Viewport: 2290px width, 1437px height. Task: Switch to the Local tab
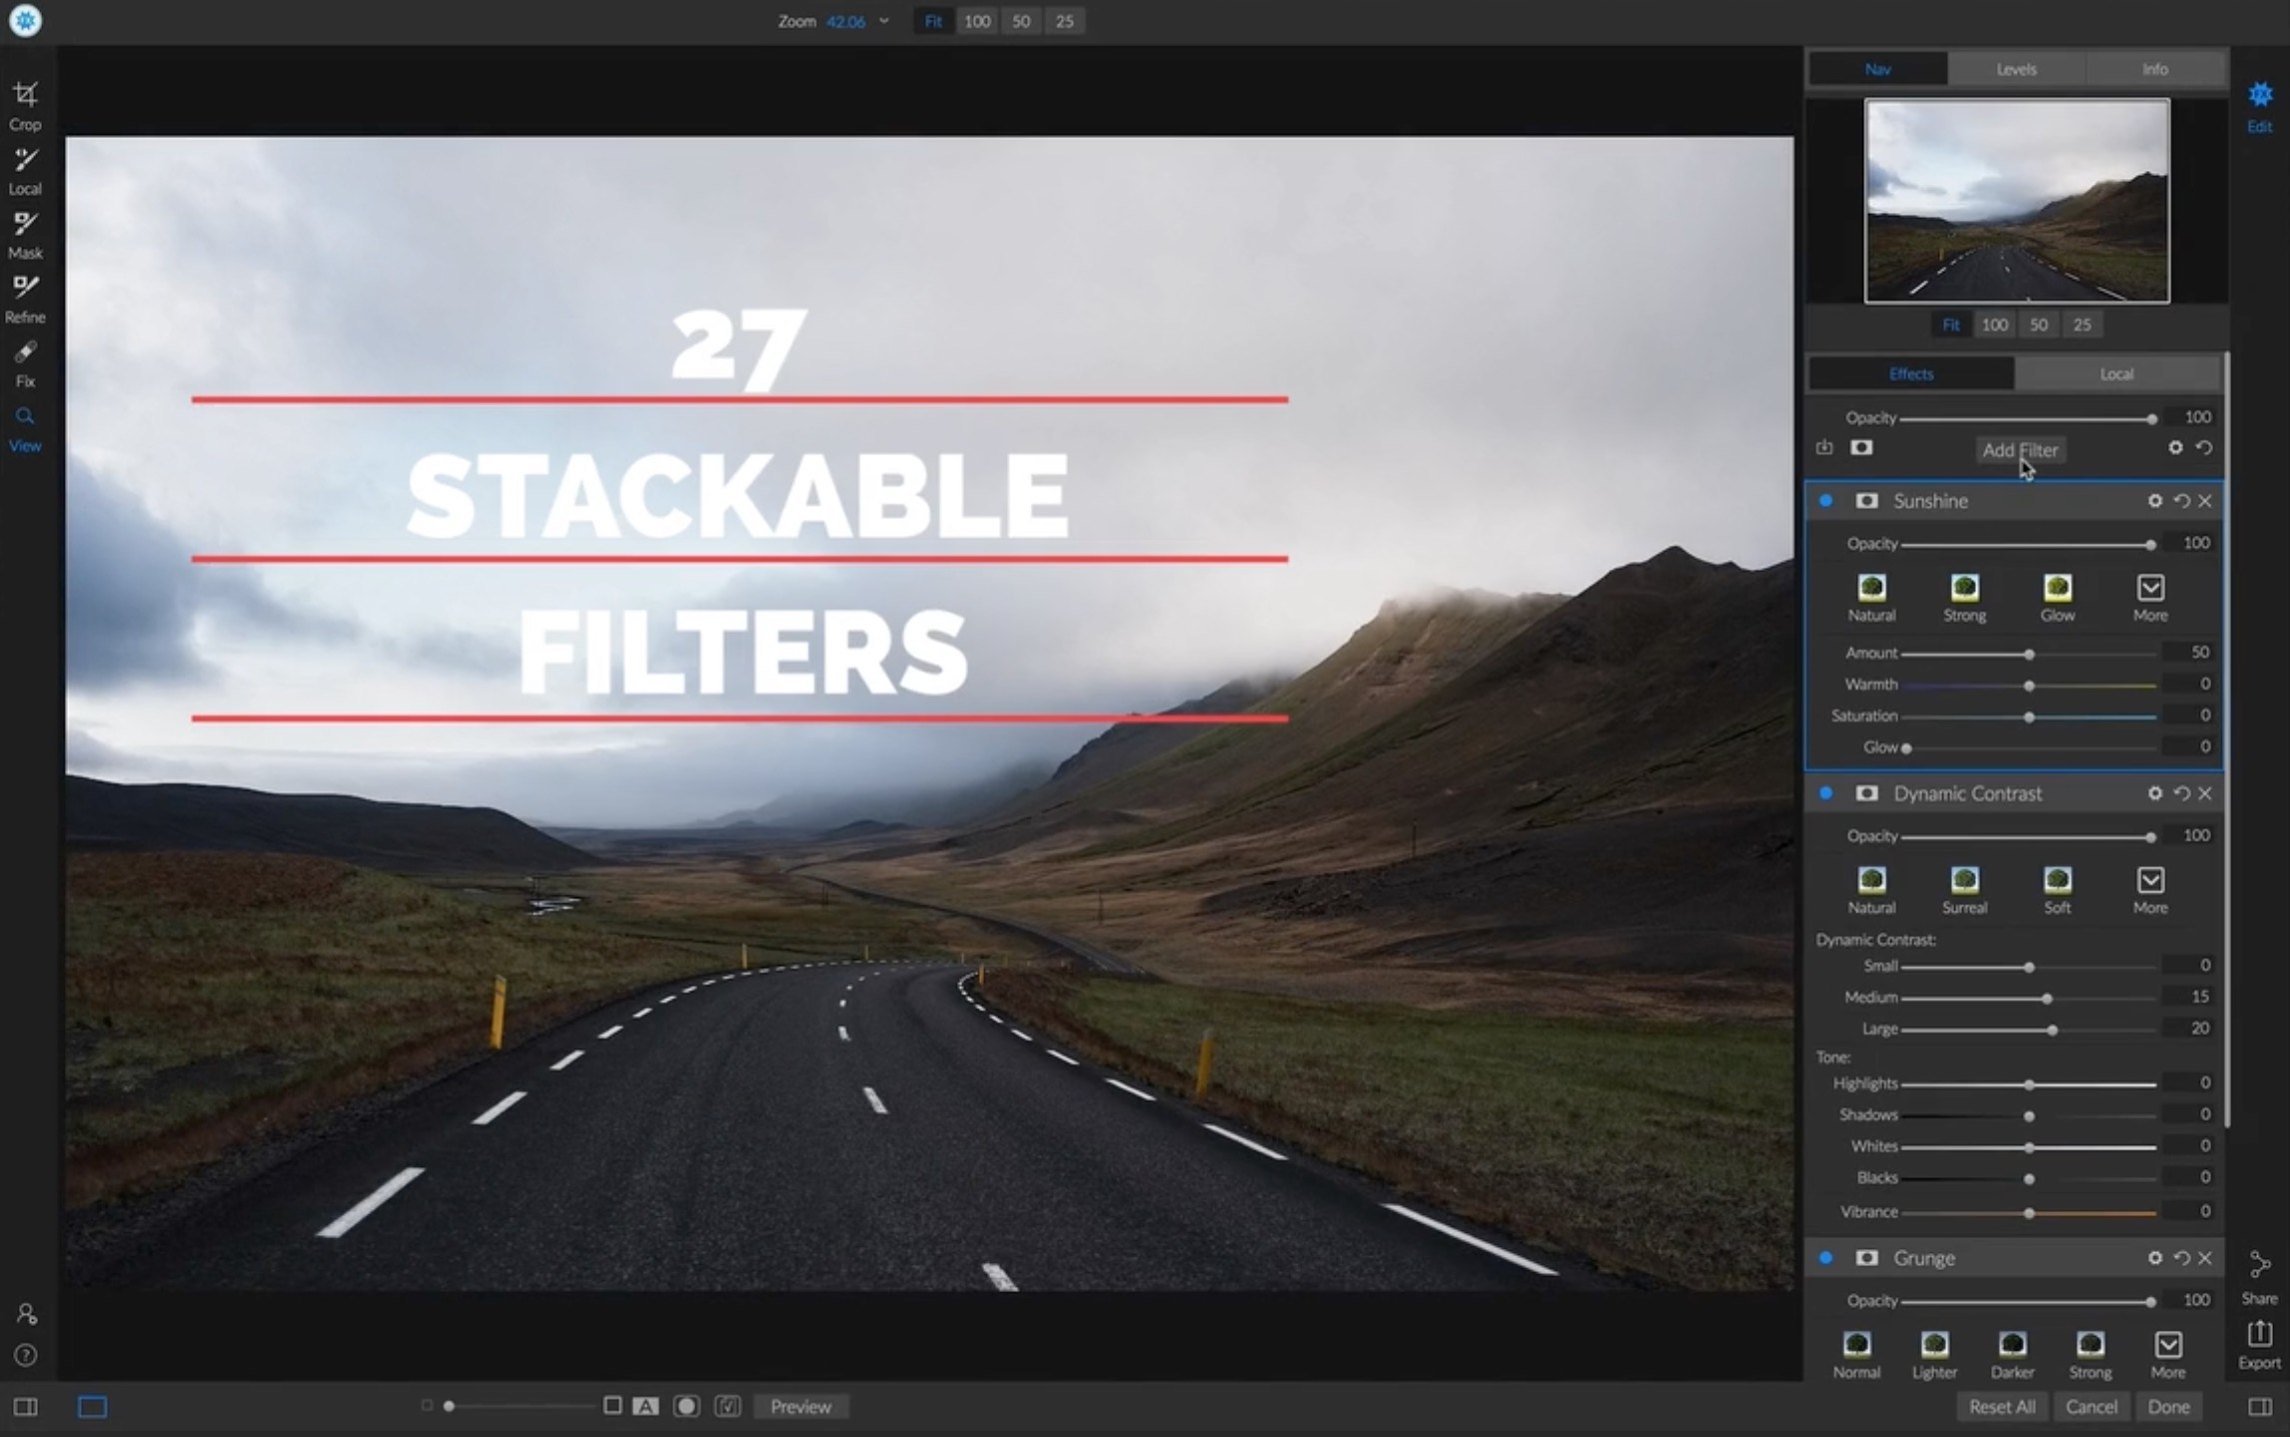coord(2115,374)
